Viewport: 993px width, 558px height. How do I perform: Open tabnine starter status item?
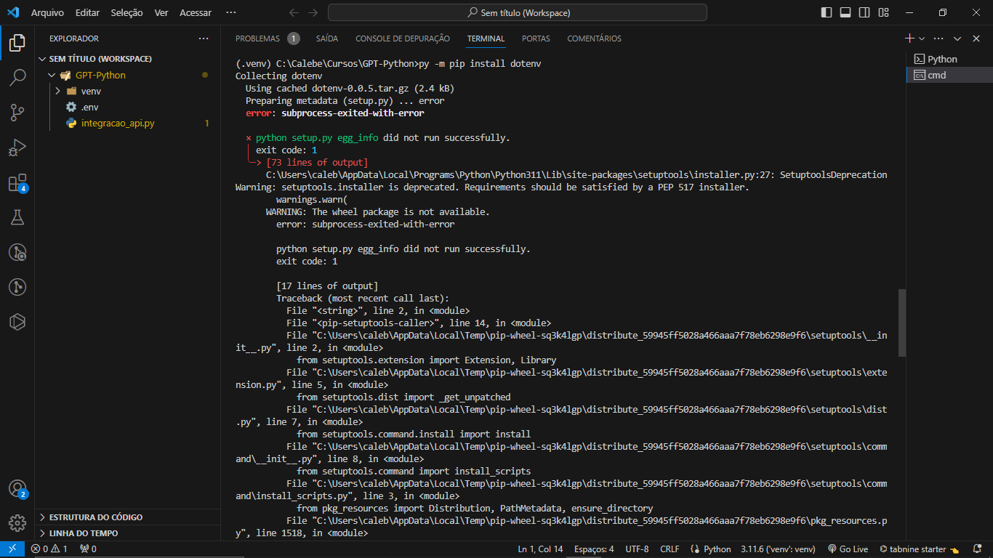[919, 549]
